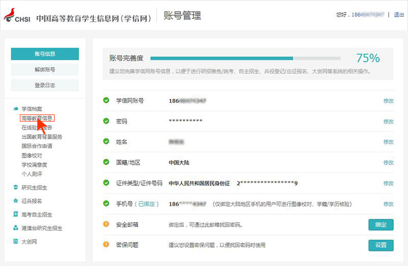Click 修改 for 密码

tap(389, 121)
